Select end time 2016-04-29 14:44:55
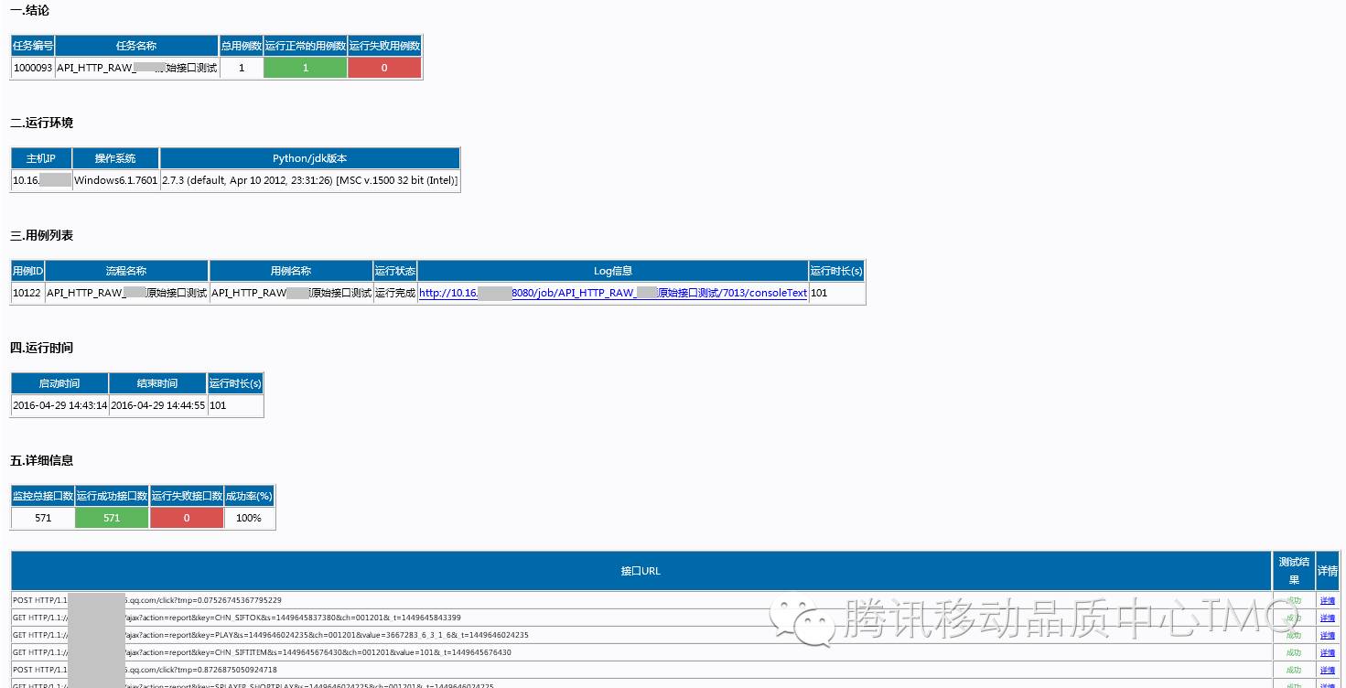1346x688 pixels. (x=157, y=405)
